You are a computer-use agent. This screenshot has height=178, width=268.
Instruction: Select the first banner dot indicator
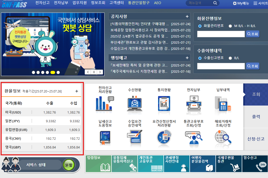[33, 72]
